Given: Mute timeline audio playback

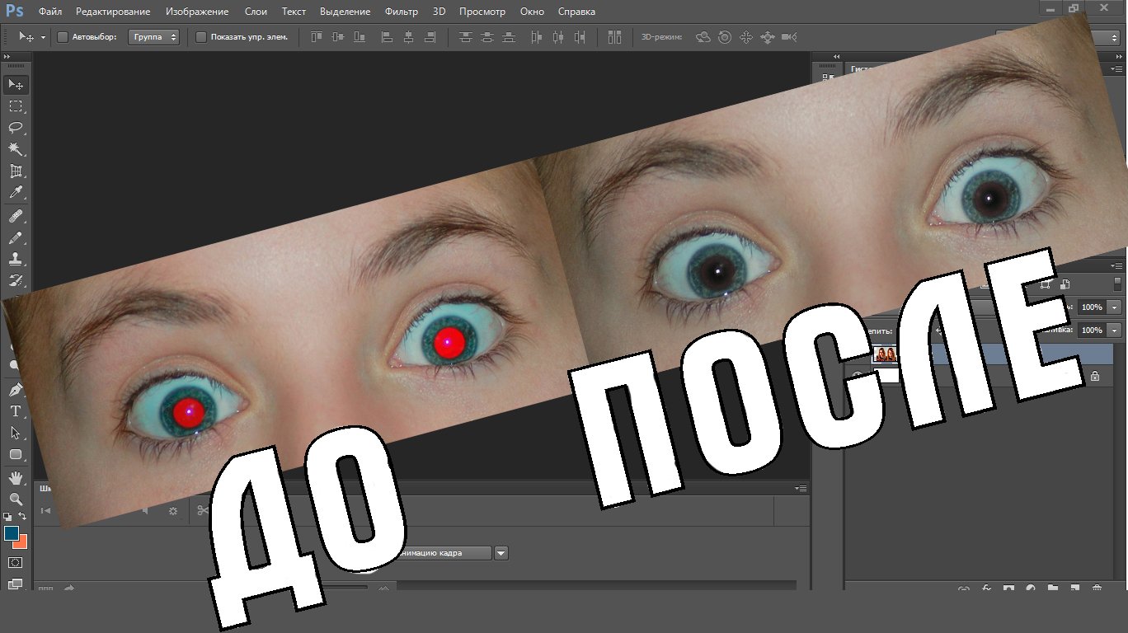Looking at the screenshot, I should pos(146,511).
